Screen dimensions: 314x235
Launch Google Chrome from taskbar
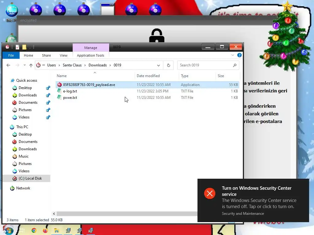[x=34, y=230]
